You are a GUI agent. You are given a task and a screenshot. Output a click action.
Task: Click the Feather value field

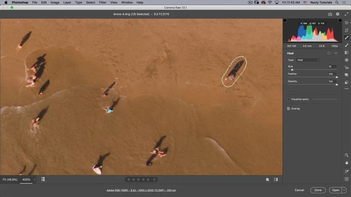click(332, 74)
